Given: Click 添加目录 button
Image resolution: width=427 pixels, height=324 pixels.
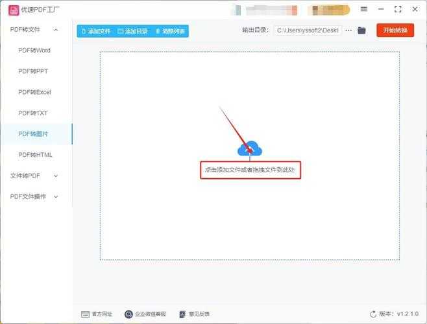Looking at the screenshot, I should tap(132, 31).
